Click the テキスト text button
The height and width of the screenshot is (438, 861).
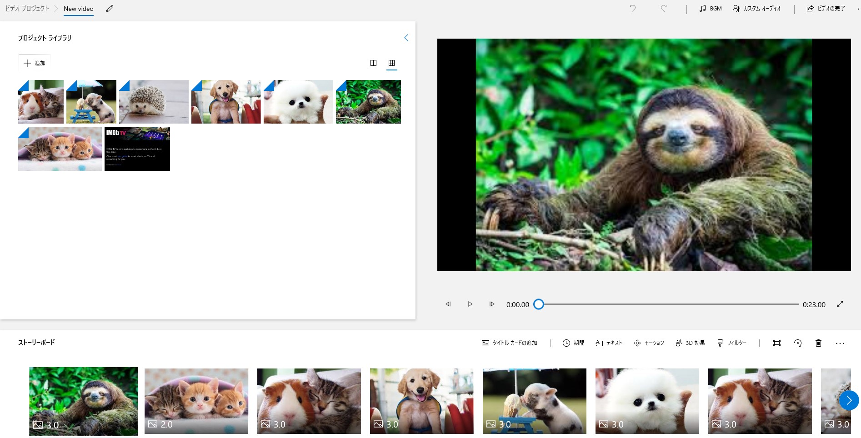click(x=609, y=343)
